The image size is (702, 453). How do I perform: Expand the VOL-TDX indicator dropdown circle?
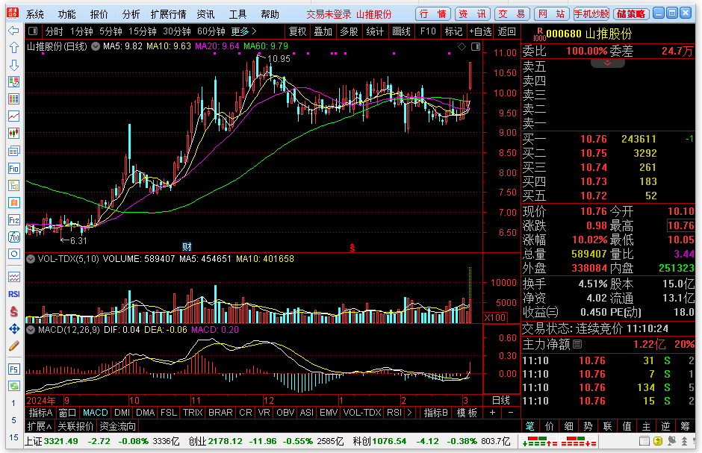31,259
